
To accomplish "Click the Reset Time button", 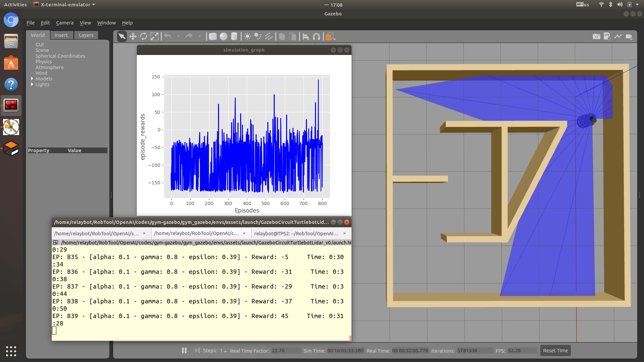I will click(555, 351).
